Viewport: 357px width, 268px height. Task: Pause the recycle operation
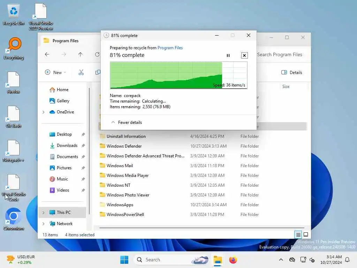click(228, 55)
